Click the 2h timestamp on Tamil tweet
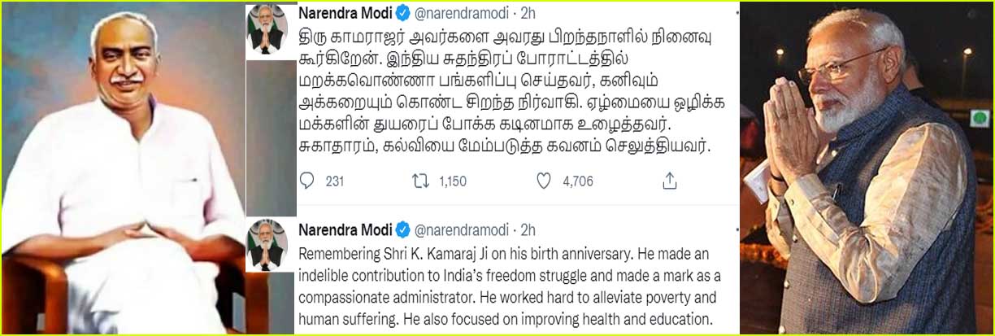The width and height of the screenshot is (995, 336). tap(528, 14)
